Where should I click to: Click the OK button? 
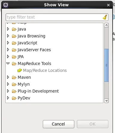[93, 124]
